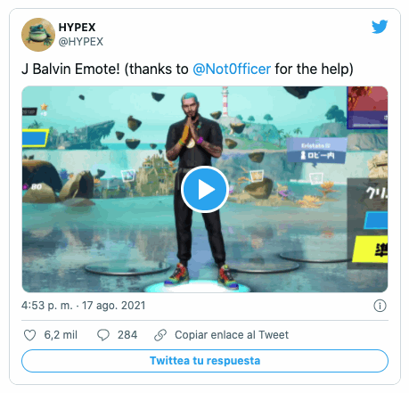Image resolution: width=409 pixels, height=393 pixels.
Task: Click Twittea tu respuesta button
Action: (205, 361)
